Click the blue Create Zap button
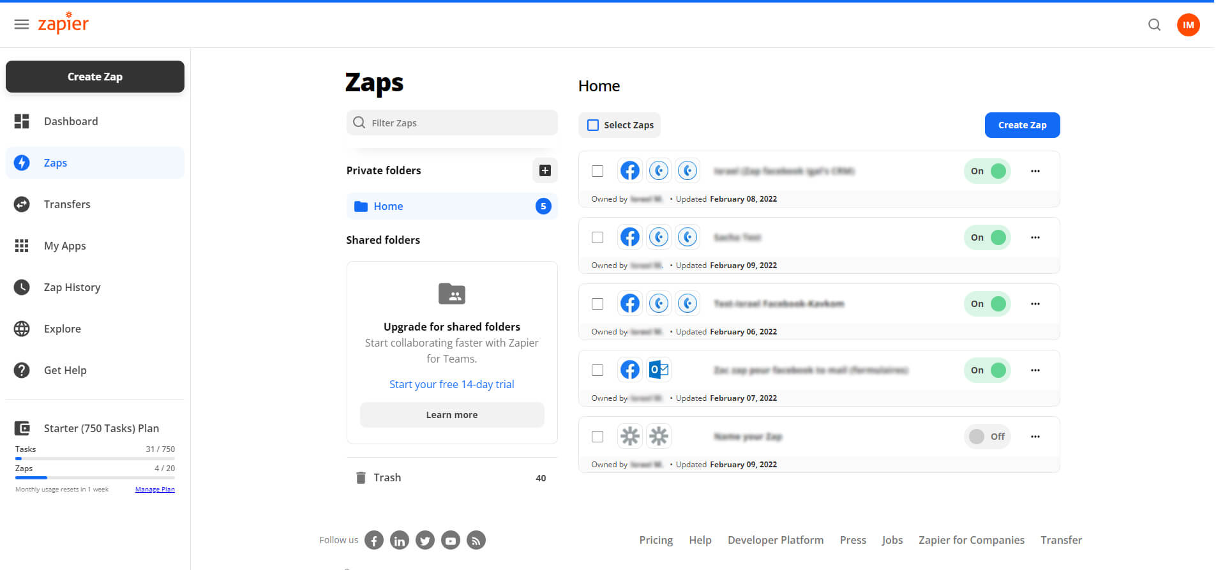Viewport: 1225px width, 570px height. pos(1022,125)
